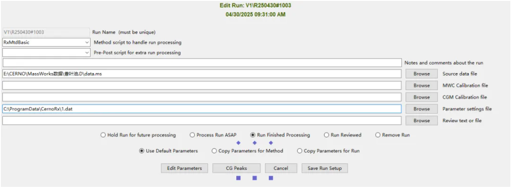Browse for MWC Calibration file
Viewport: 513px width, 190px height.
pos(421,86)
